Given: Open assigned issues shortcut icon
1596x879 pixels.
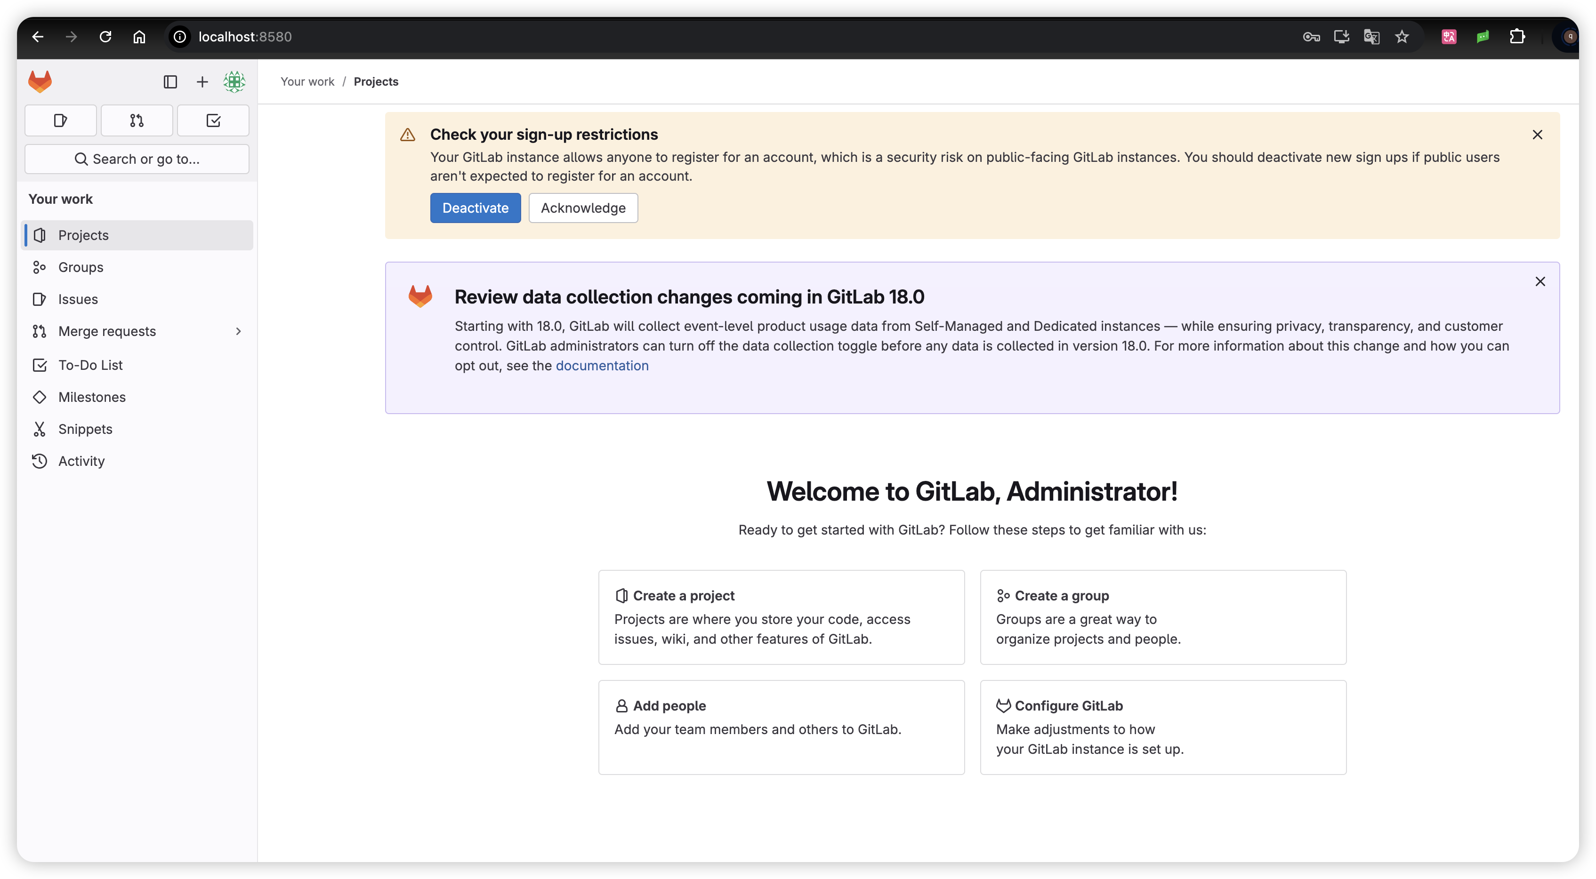Looking at the screenshot, I should [61, 120].
